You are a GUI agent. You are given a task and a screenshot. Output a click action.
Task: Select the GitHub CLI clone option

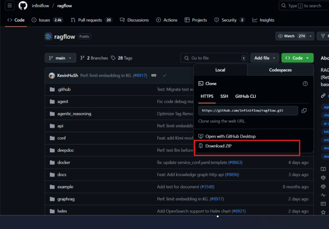[245, 96]
